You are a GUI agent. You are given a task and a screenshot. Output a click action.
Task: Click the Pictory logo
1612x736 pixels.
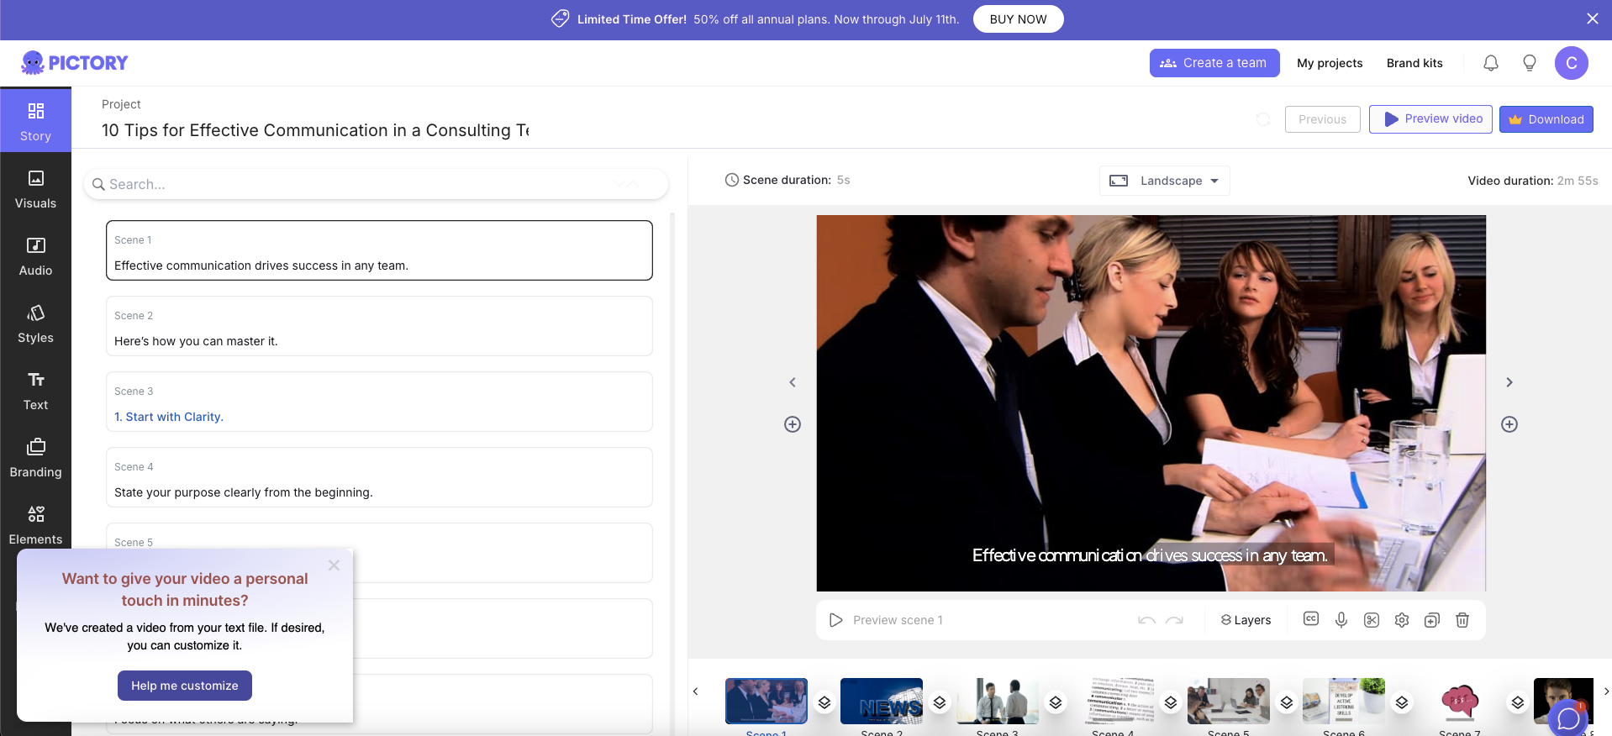pos(74,63)
